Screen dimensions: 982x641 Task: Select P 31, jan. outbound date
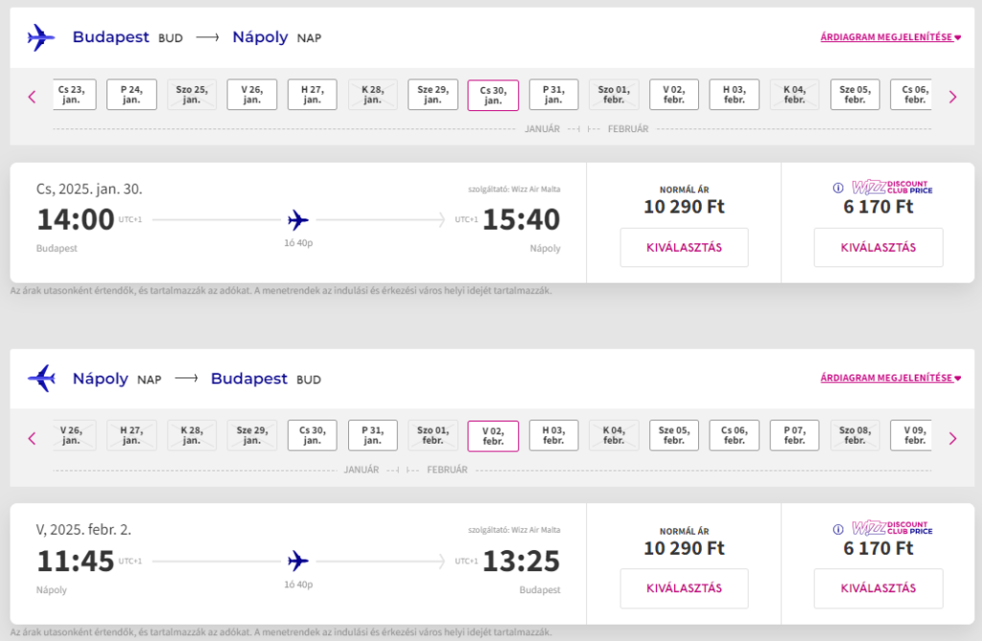click(553, 95)
